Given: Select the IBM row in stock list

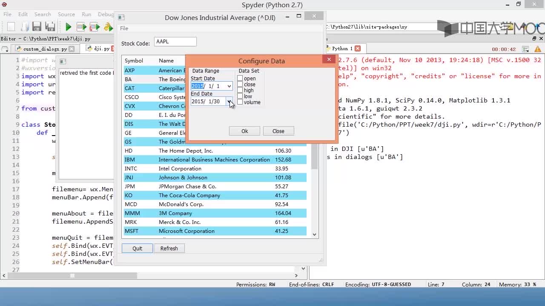Looking at the screenshot, I should click(215, 160).
